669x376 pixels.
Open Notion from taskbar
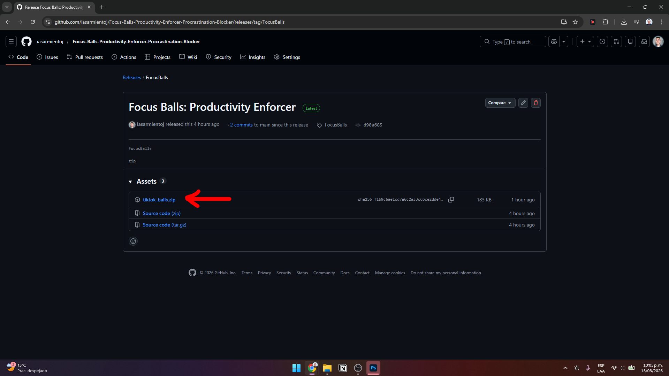pyautogui.click(x=343, y=368)
